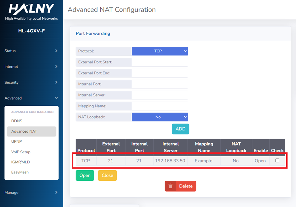
Task: Go to the DDNS configuration page
Action: coord(17,121)
